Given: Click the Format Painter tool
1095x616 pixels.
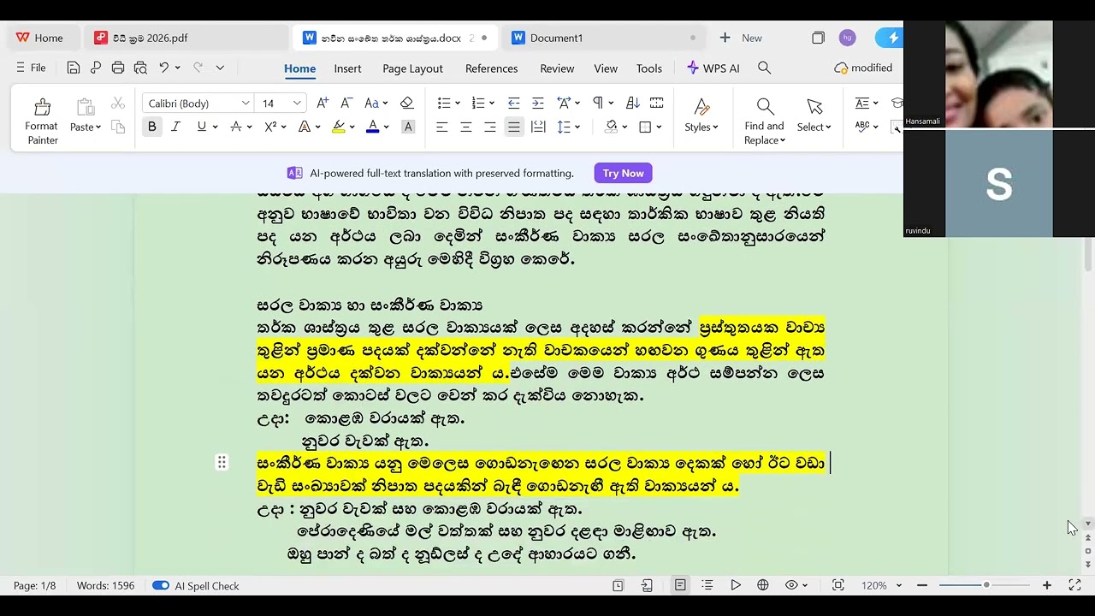Looking at the screenshot, I should (x=41, y=121).
